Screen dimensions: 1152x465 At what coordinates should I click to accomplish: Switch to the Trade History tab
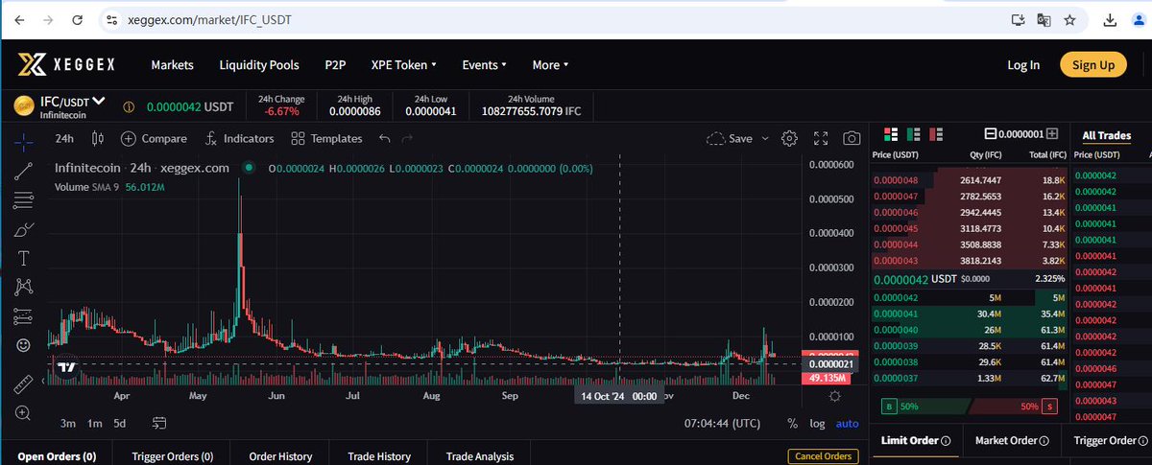[x=379, y=456]
